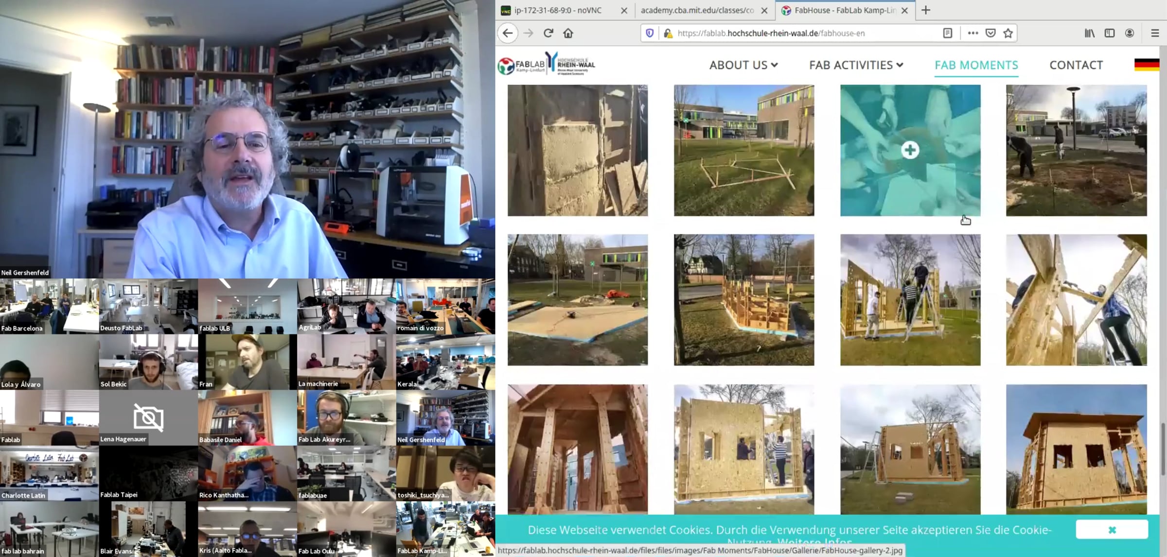Close the academy.cba.mit.edu tab

[x=764, y=10]
